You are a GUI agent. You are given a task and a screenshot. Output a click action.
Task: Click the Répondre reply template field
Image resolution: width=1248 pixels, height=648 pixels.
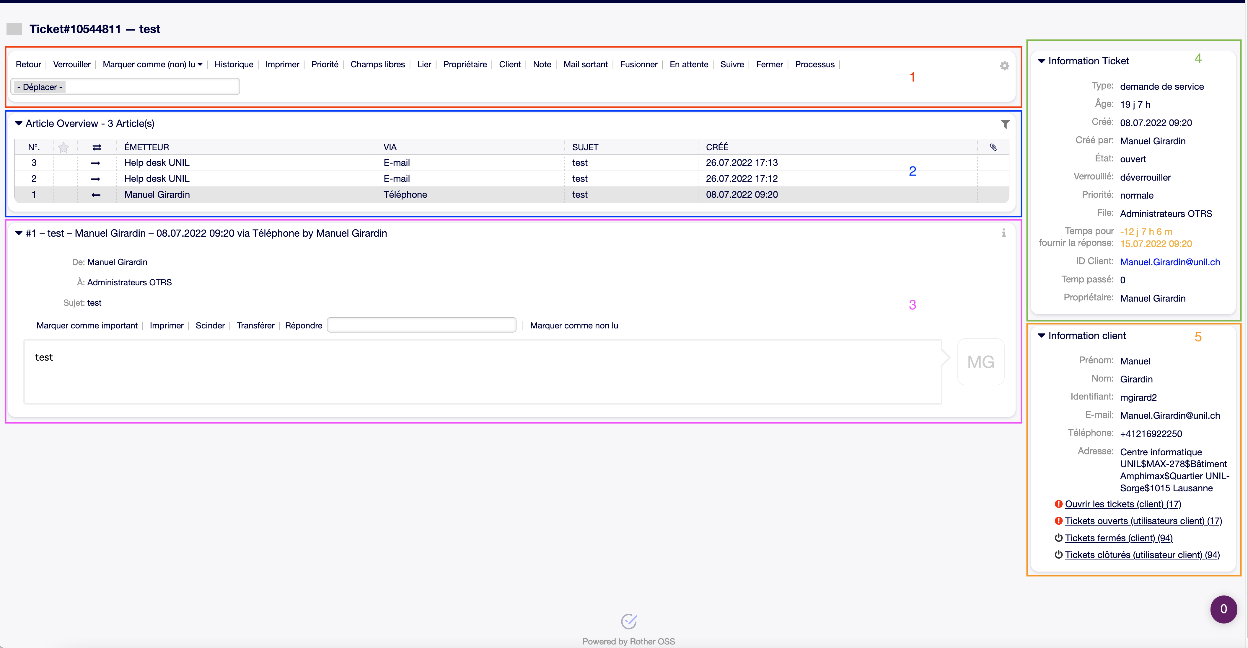coord(421,325)
